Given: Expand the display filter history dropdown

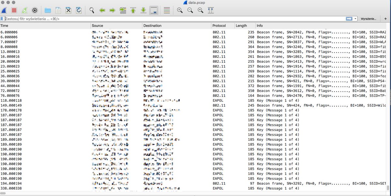Looking at the screenshot, I should [355, 19].
